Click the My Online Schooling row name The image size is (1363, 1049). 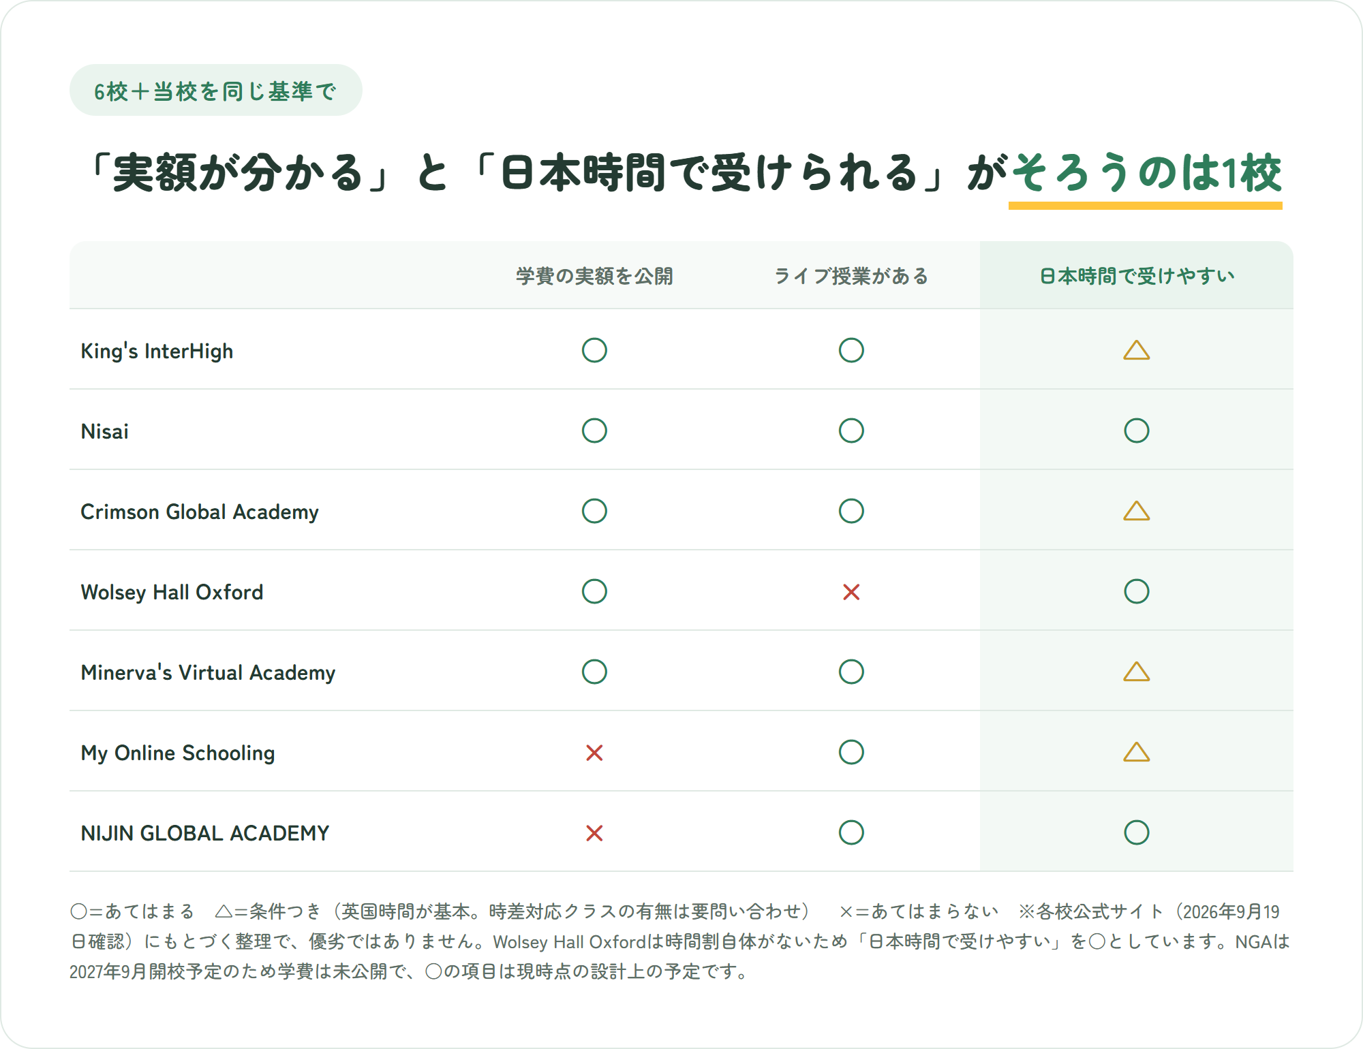click(178, 753)
